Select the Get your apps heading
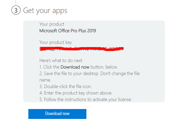Viewport: 179px width, 128px height. point(45,11)
